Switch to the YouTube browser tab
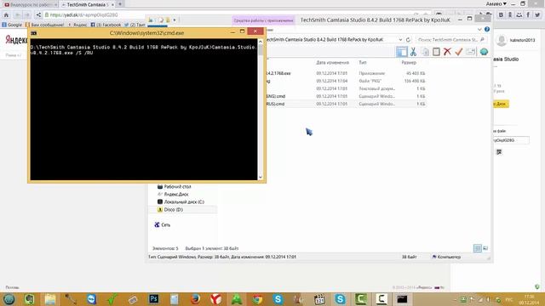 (x=30, y=4)
